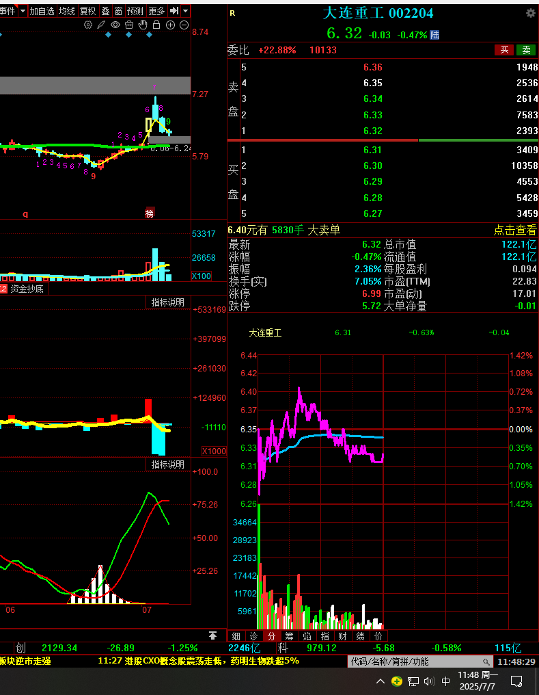Image resolution: width=539 pixels, height=695 pixels.
Task: Click the red q marker on chart
Action: tap(25, 214)
